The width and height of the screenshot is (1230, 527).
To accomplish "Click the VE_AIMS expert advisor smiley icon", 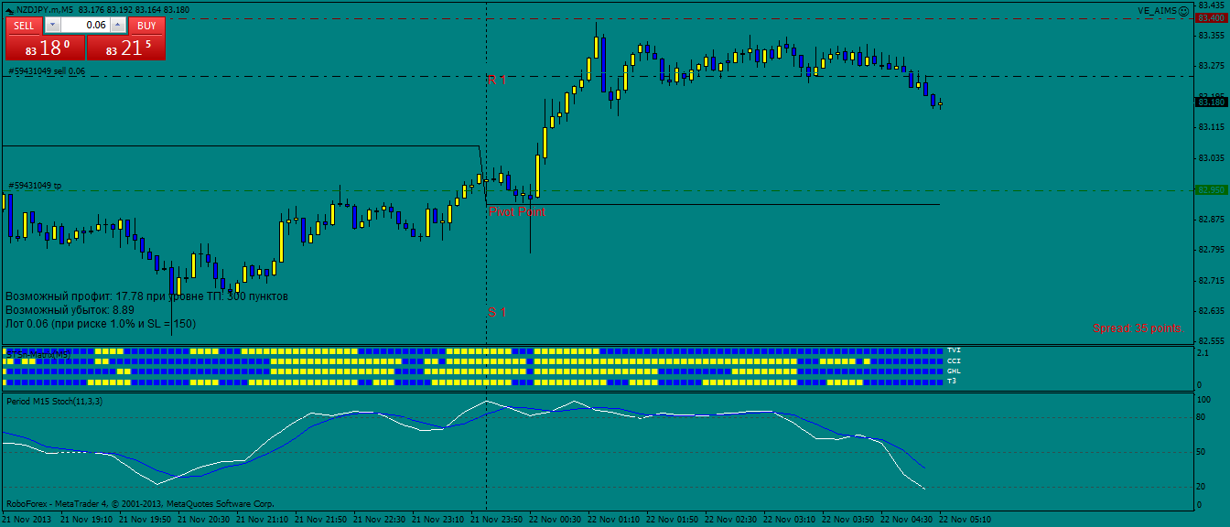I will point(1184,10).
